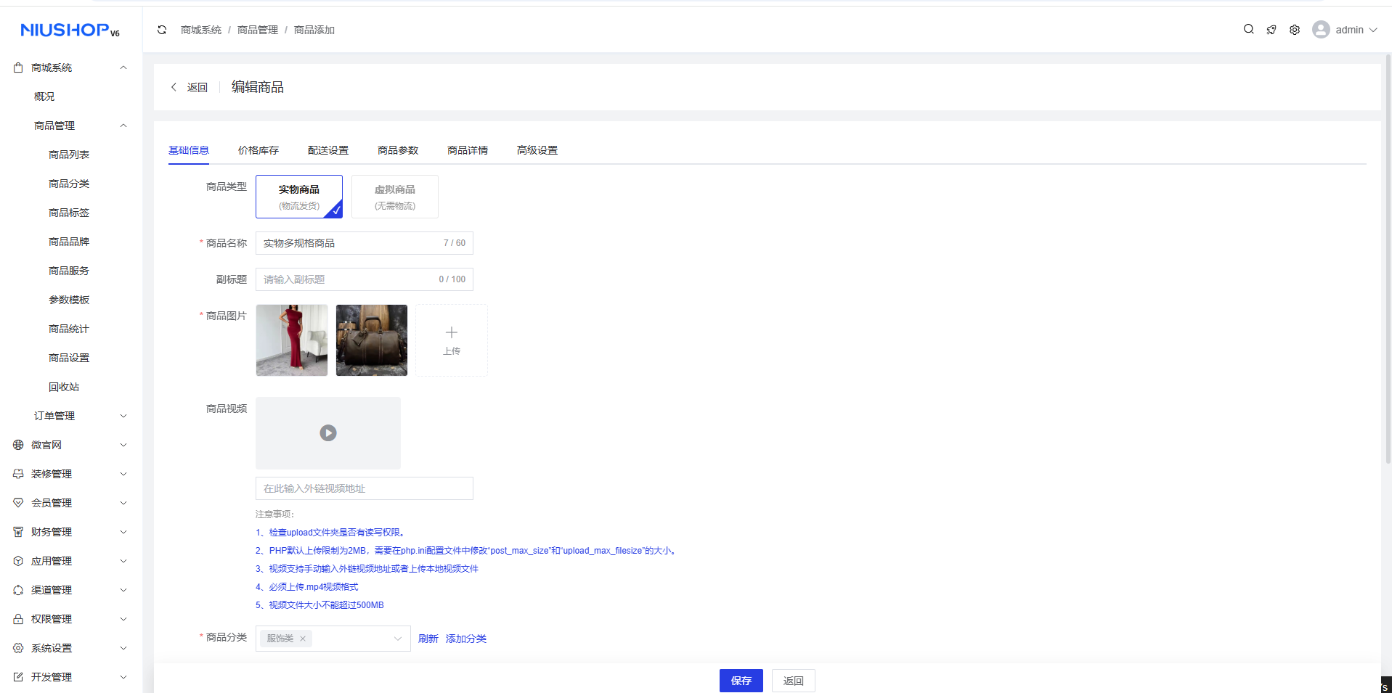Select 实物商品 product type
The image size is (1392, 693).
[x=299, y=197]
